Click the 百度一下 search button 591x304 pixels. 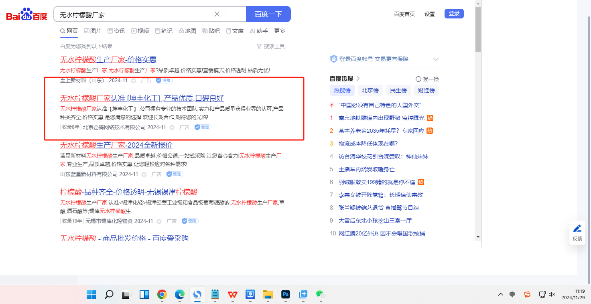(x=268, y=14)
